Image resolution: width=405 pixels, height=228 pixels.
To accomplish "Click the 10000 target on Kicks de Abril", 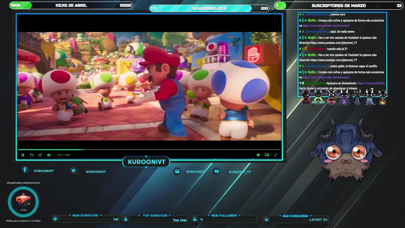I will 125,5.
